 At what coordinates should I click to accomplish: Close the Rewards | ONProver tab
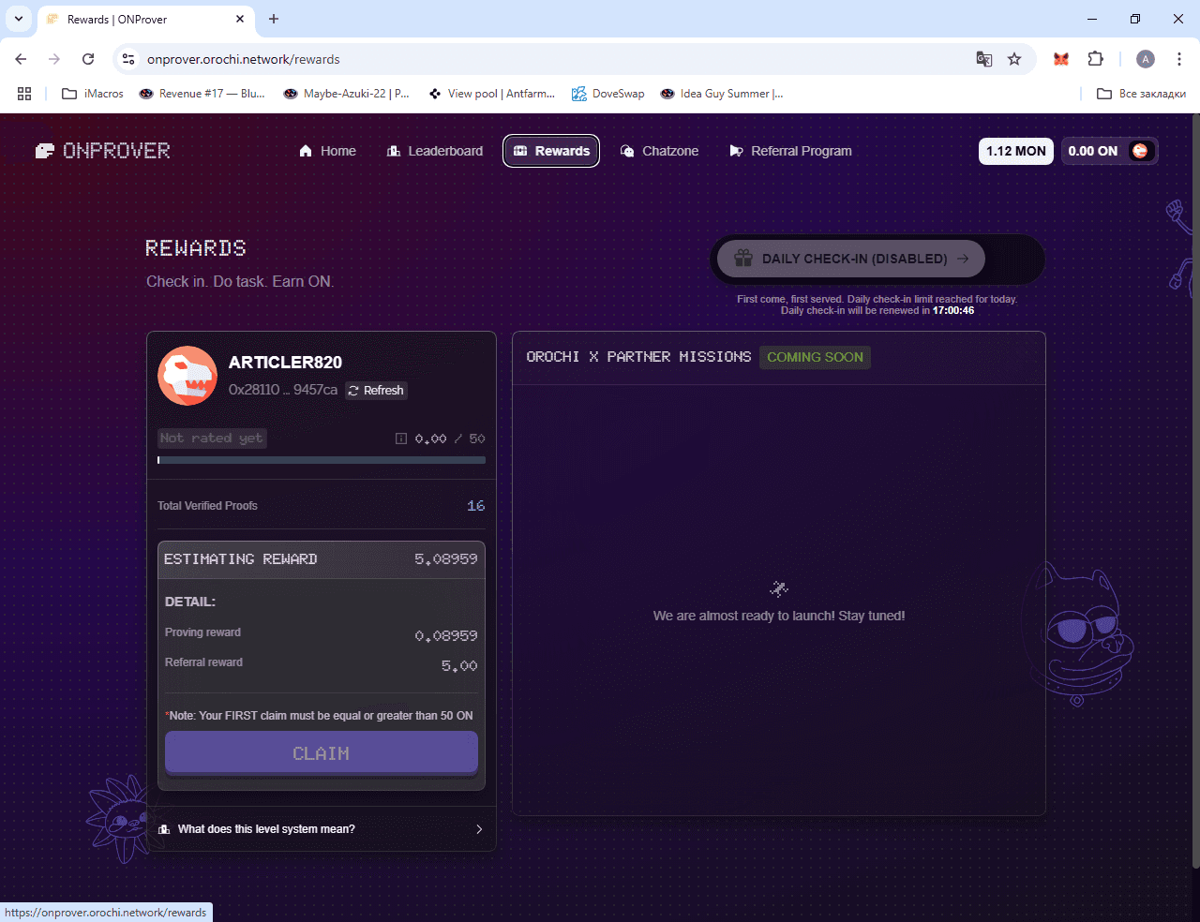[x=240, y=19]
